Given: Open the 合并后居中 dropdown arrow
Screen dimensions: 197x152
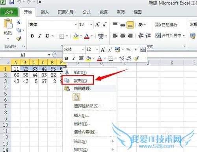Looking at the screenshot, I should pos(184,36).
